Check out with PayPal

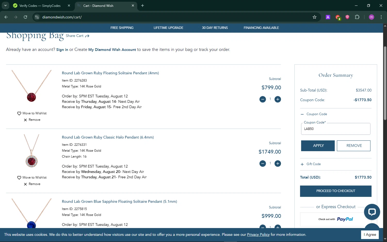(x=336, y=219)
